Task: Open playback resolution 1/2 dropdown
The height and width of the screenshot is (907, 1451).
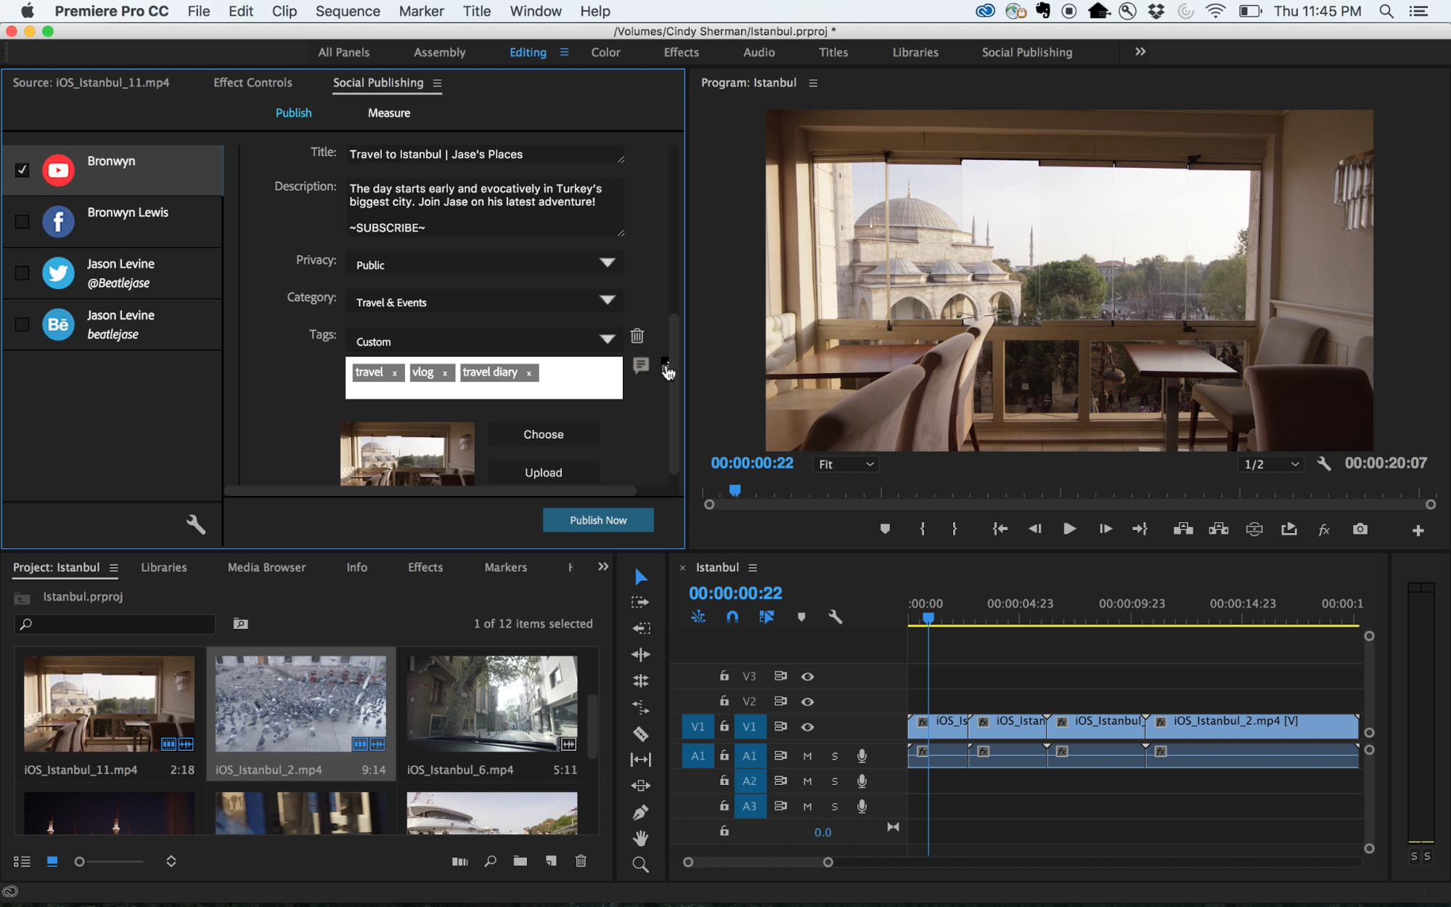Action: pos(1271,464)
